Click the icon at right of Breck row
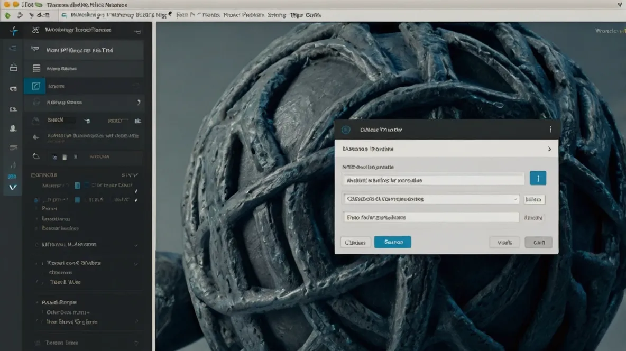This screenshot has height=351, width=626. 138,121
